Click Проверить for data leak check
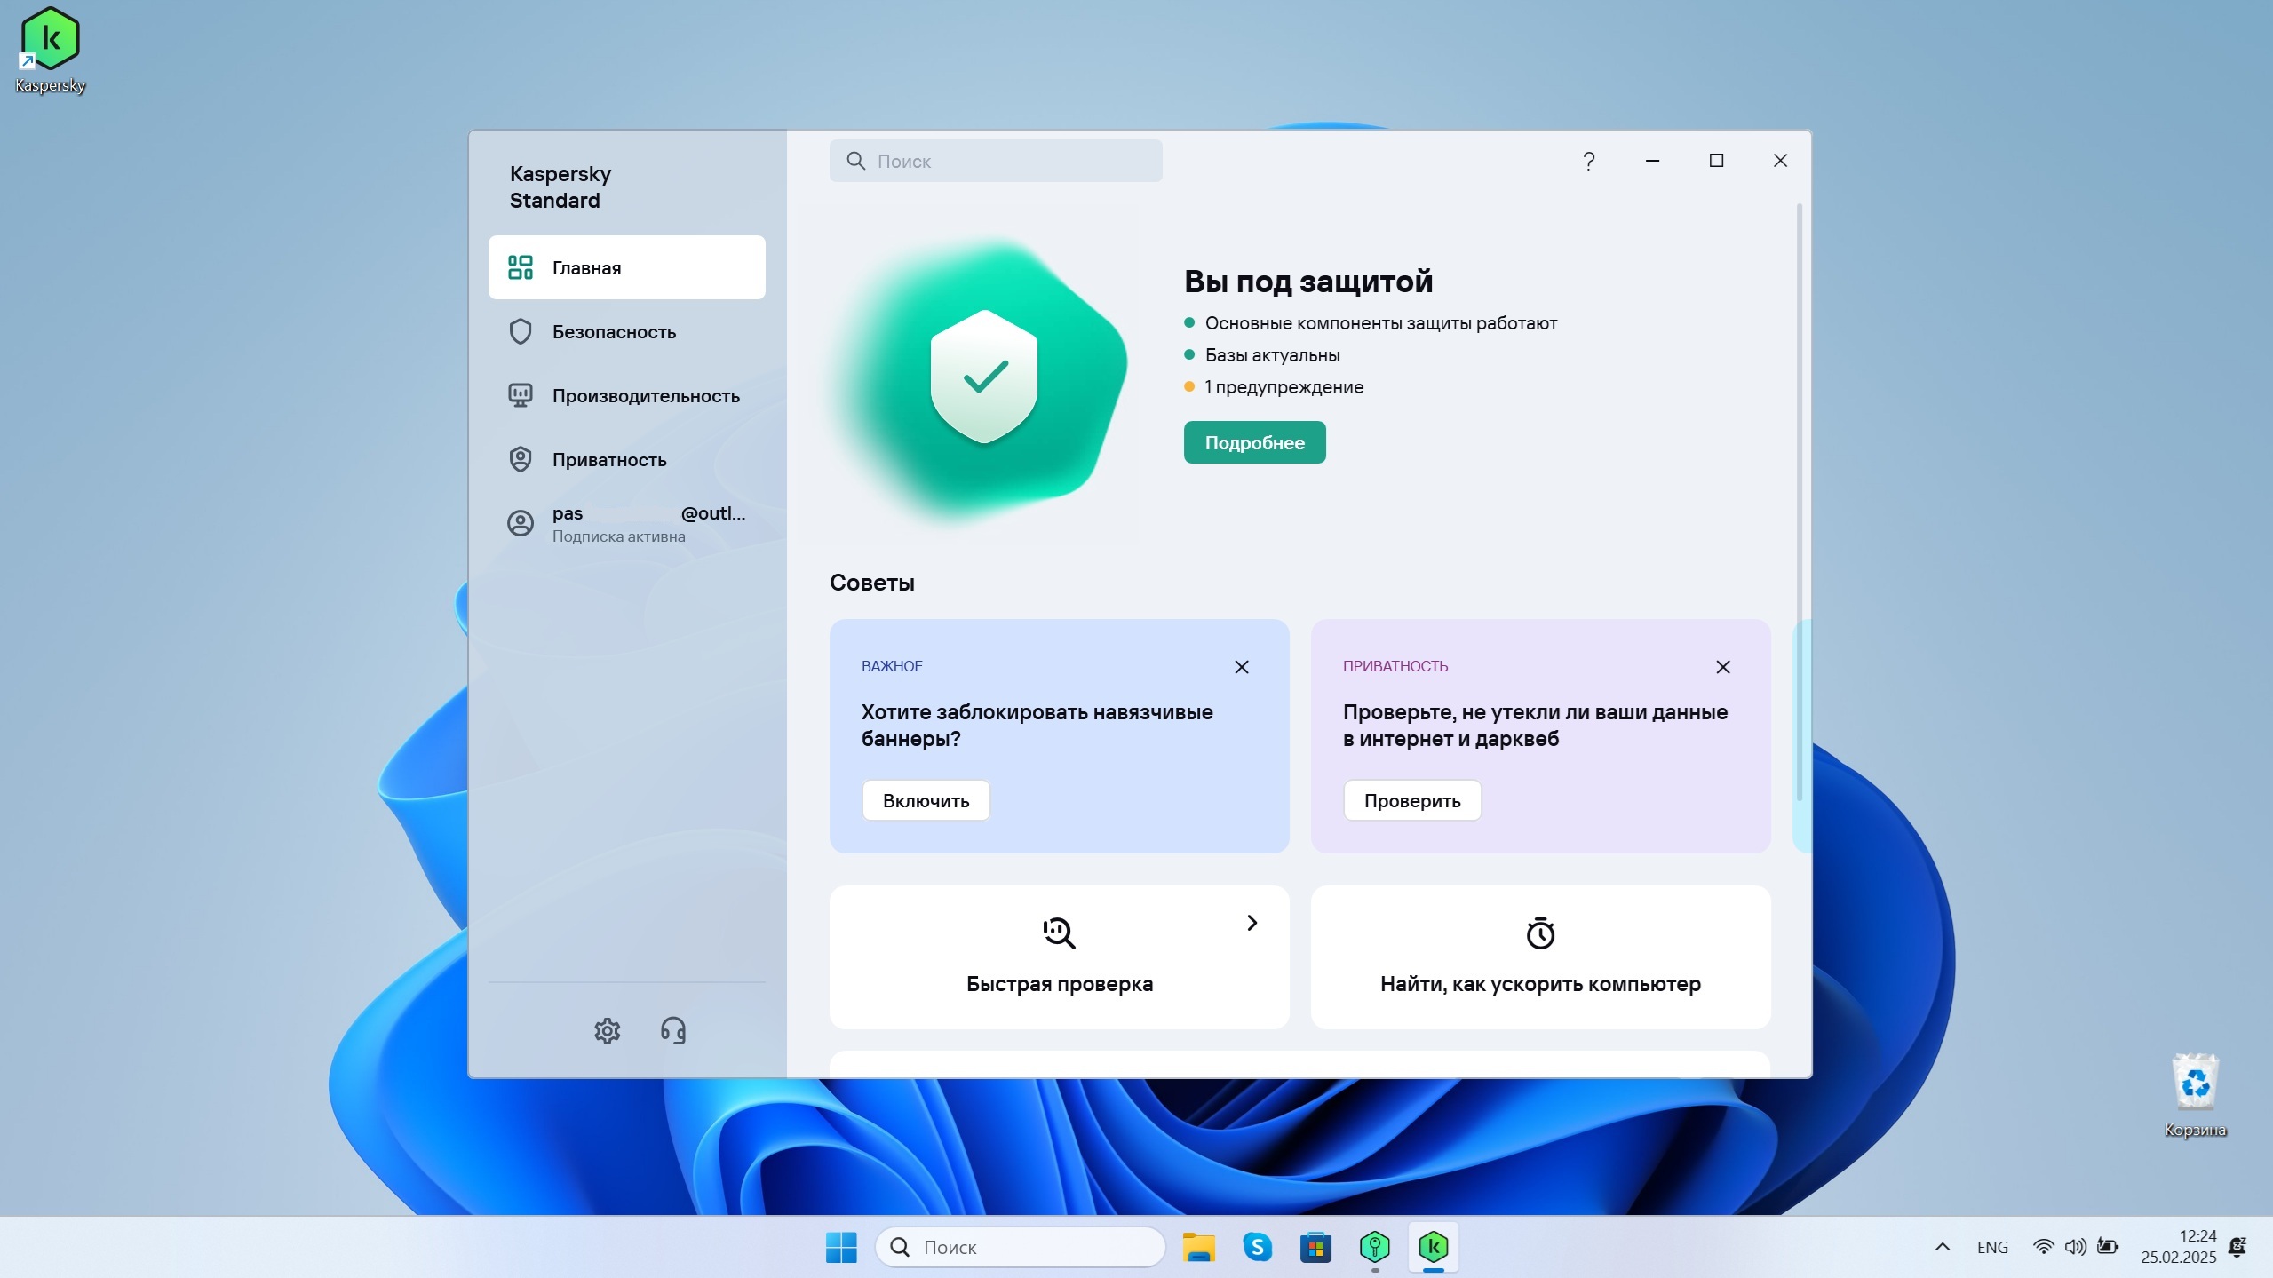 (1411, 800)
